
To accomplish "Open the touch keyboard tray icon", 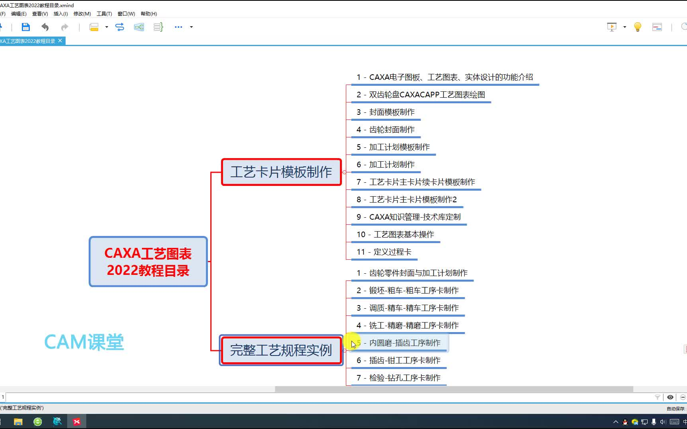I will click(x=674, y=422).
